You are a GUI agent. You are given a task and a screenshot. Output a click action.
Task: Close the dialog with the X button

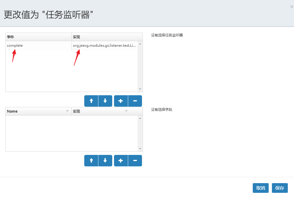pyautogui.click(x=291, y=6)
